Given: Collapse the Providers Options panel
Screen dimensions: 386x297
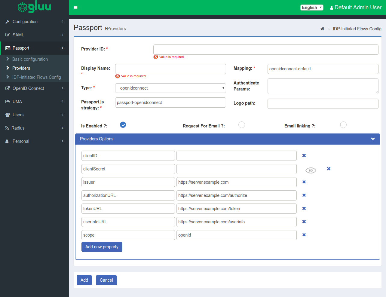Looking at the screenshot, I should click(373, 139).
